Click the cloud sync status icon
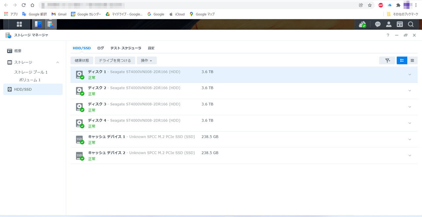 point(362,24)
